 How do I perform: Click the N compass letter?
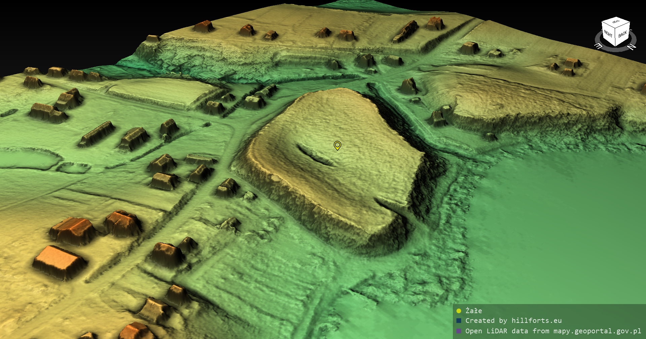coord(632,47)
